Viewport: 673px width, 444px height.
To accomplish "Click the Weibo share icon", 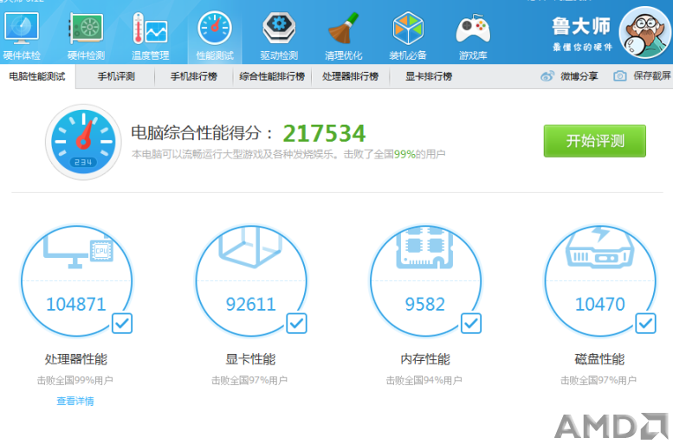I will (x=547, y=76).
